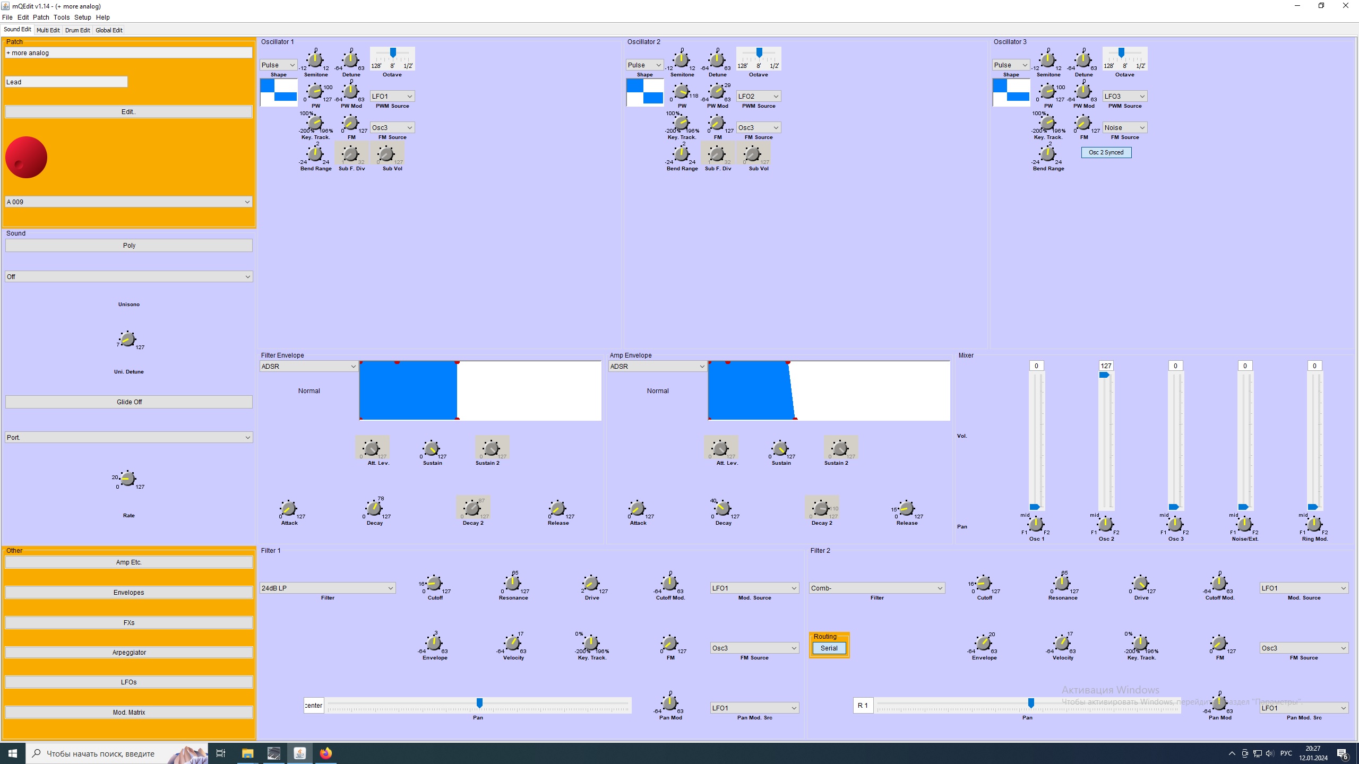Click the Oscillator 1 pulse waveform display

click(x=279, y=93)
